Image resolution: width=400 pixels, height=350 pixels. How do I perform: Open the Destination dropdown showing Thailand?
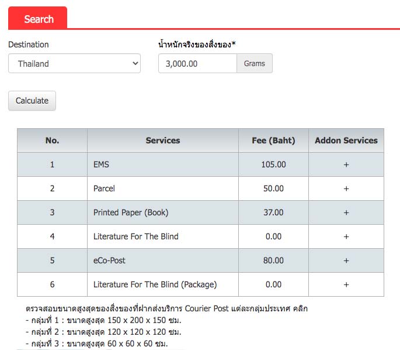[74, 63]
